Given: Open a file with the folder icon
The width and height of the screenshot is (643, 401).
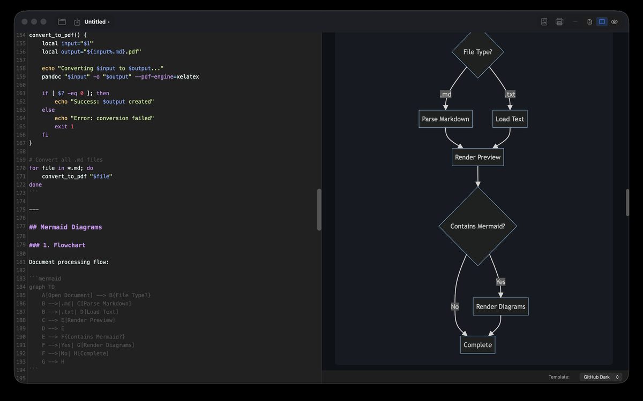Looking at the screenshot, I should (x=62, y=22).
